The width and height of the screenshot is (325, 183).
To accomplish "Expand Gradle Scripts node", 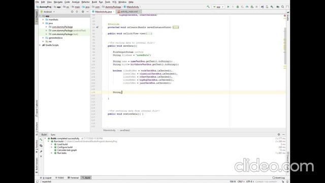I will click(x=40, y=45).
